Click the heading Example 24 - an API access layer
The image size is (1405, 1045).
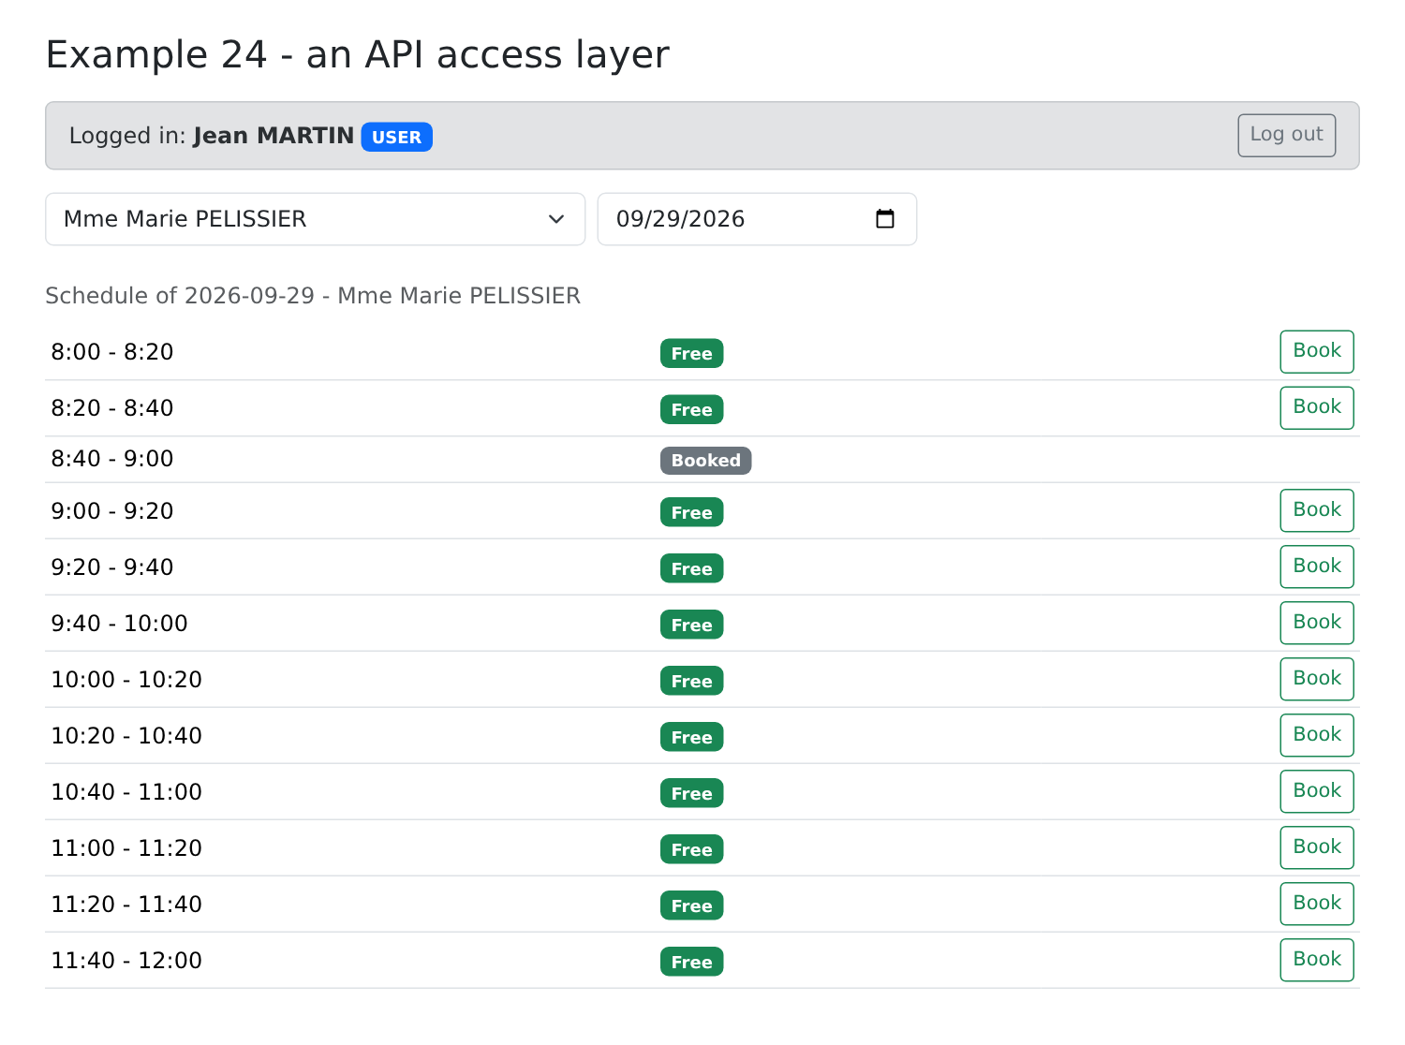pyautogui.click(x=357, y=54)
